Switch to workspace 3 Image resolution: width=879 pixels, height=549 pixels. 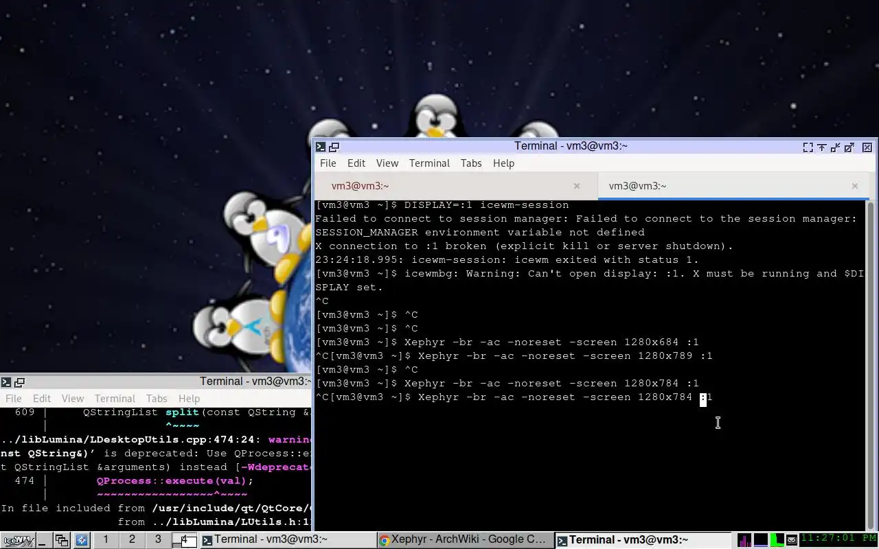point(158,539)
